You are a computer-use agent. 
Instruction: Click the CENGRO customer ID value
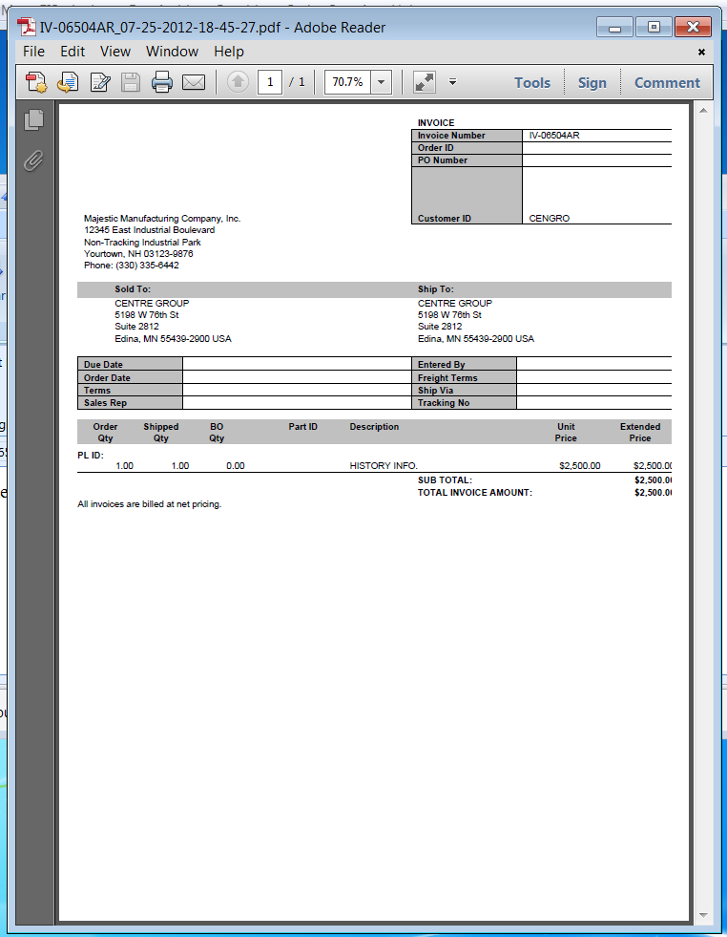click(x=550, y=218)
